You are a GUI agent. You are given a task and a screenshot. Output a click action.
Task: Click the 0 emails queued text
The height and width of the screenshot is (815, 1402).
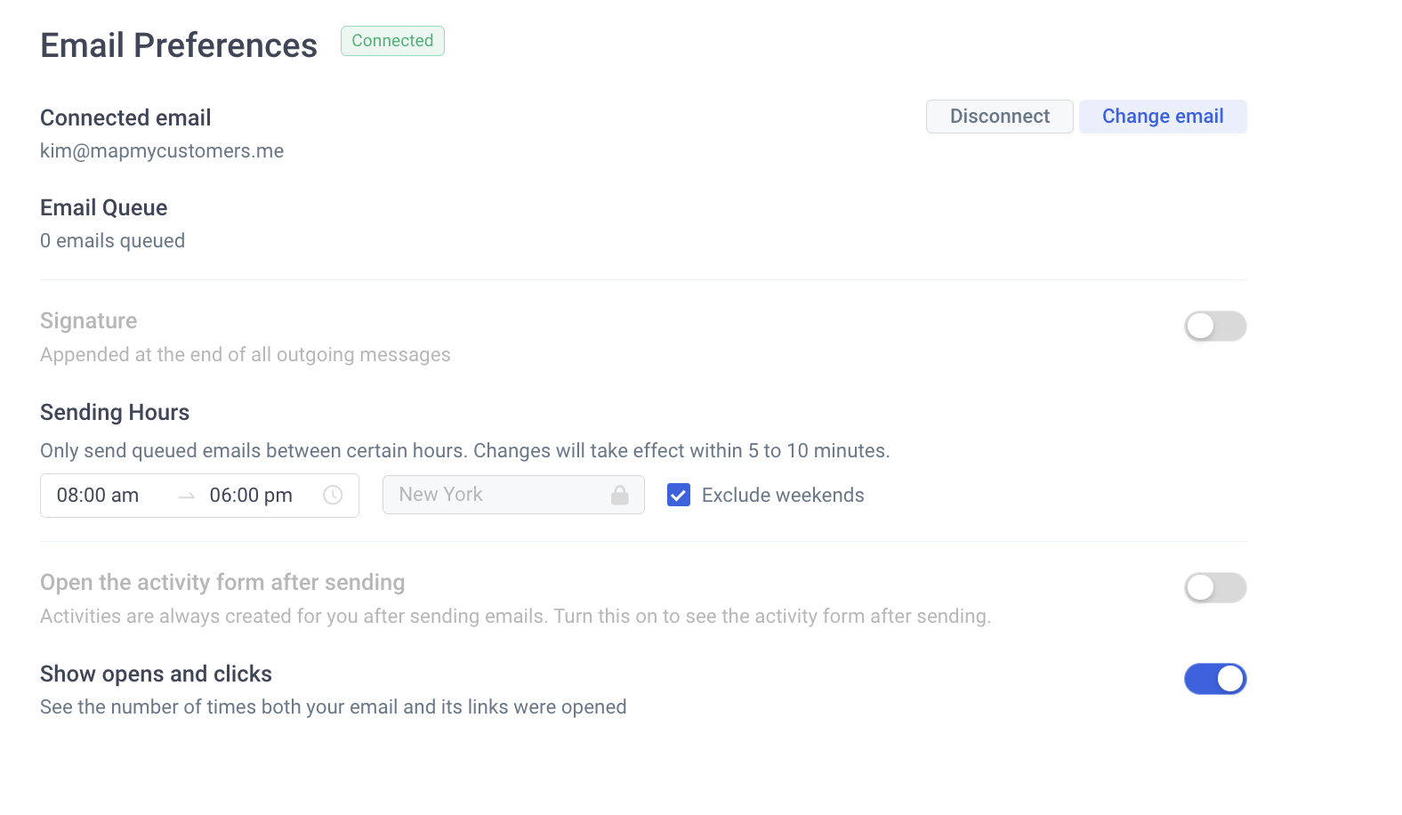[x=113, y=241]
